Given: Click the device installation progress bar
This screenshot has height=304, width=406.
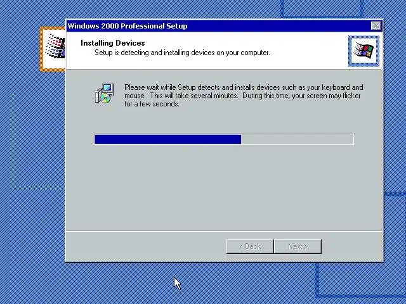Looking at the screenshot, I should [x=224, y=139].
